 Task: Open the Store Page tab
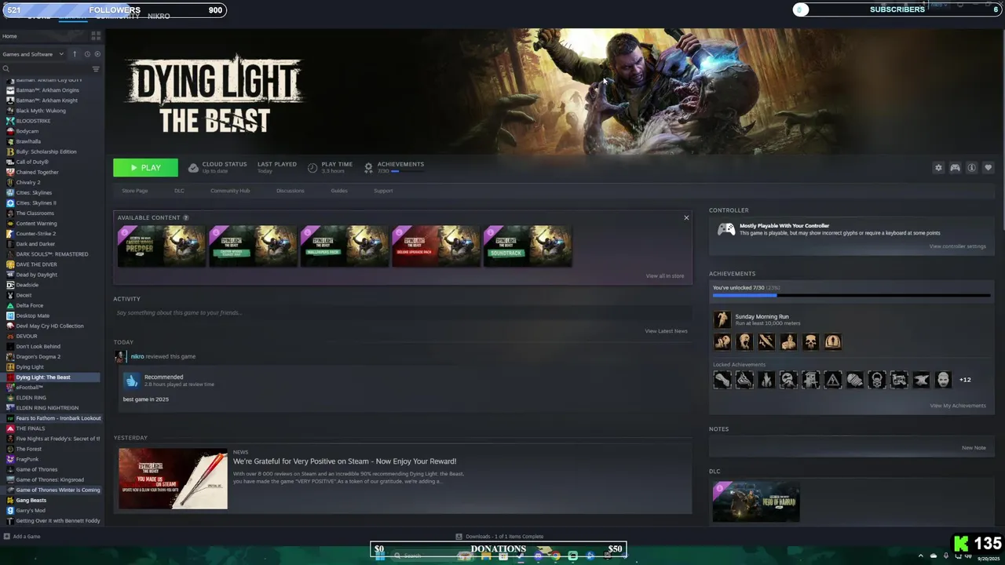(x=134, y=191)
